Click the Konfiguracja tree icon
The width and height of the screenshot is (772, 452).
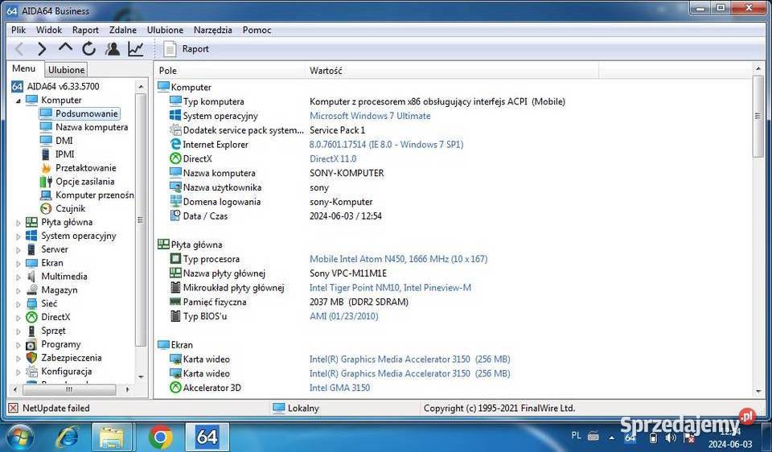(x=31, y=372)
